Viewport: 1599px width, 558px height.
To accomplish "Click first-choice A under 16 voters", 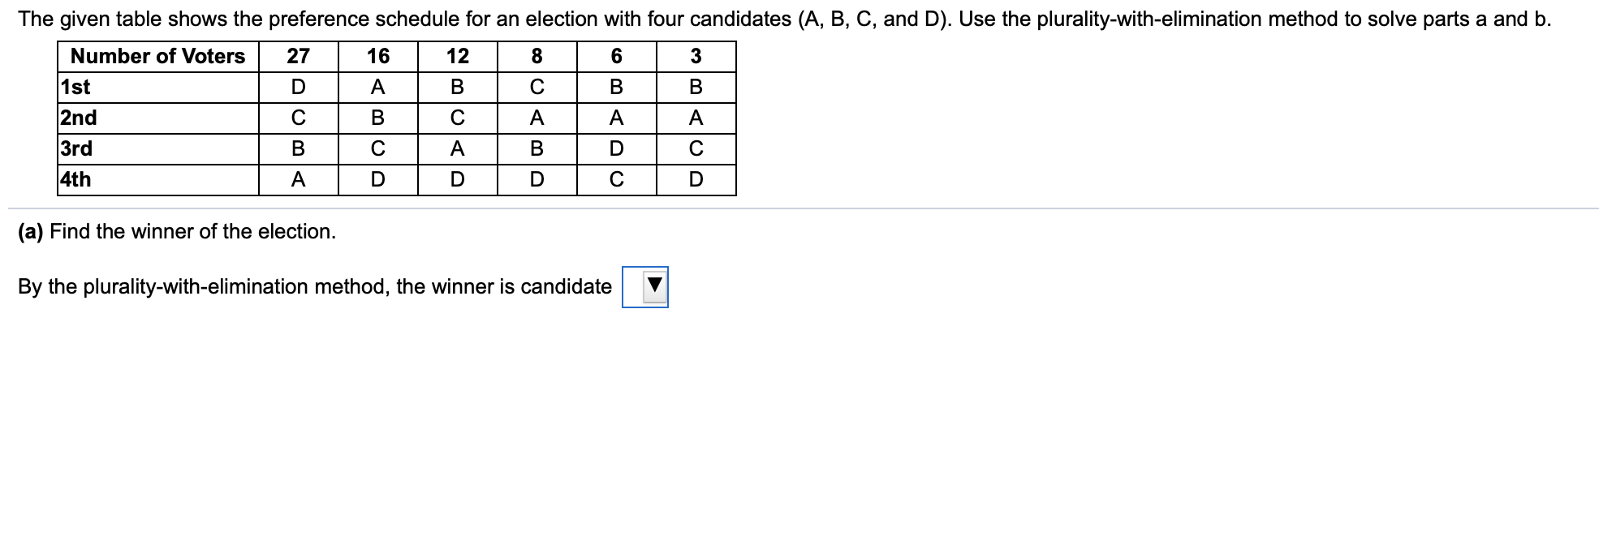I will coord(378,88).
